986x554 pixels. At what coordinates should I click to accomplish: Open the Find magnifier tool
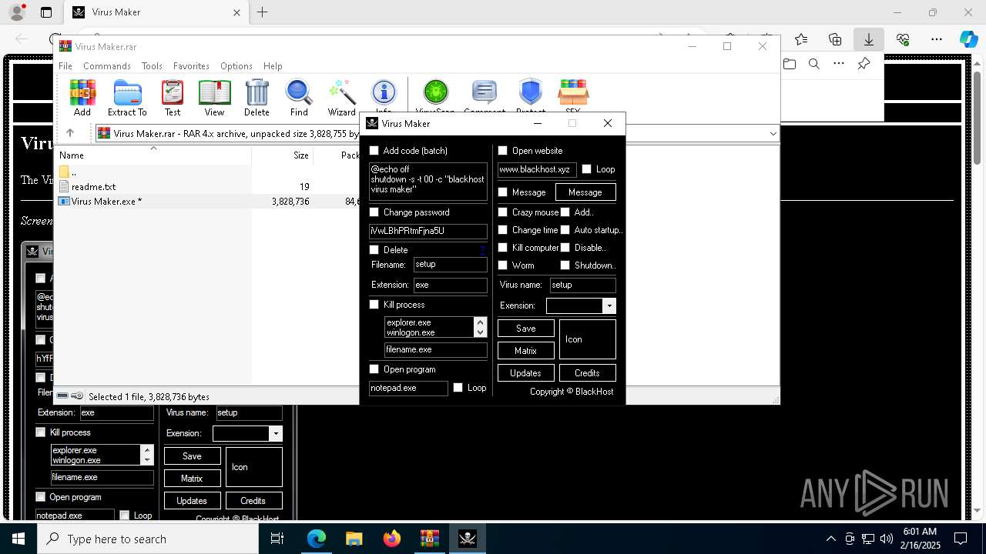tap(299, 98)
